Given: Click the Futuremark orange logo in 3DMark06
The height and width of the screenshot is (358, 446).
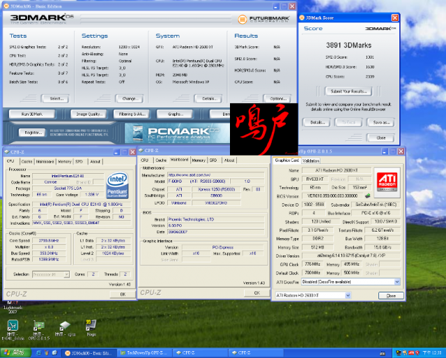Looking at the screenshot, I should (x=242, y=20).
